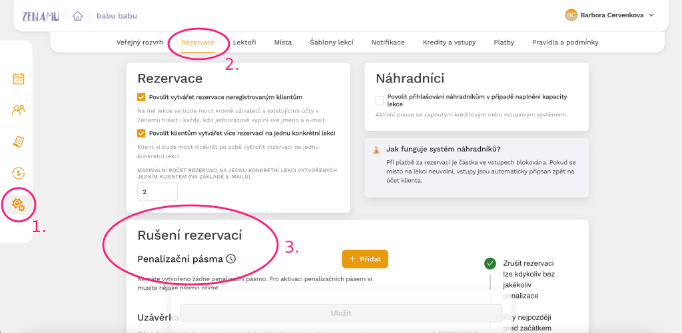Click the home icon in header
The width and height of the screenshot is (682, 333).
coord(77,16)
